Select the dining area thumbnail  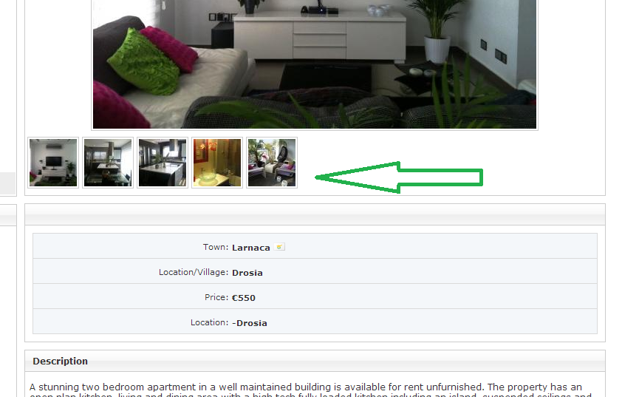108,163
